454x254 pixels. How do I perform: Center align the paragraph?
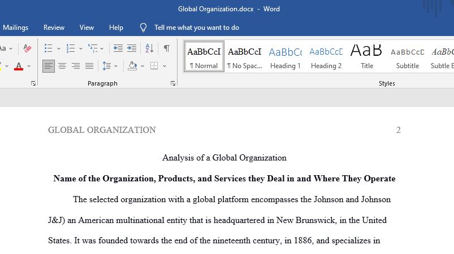pos(62,66)
